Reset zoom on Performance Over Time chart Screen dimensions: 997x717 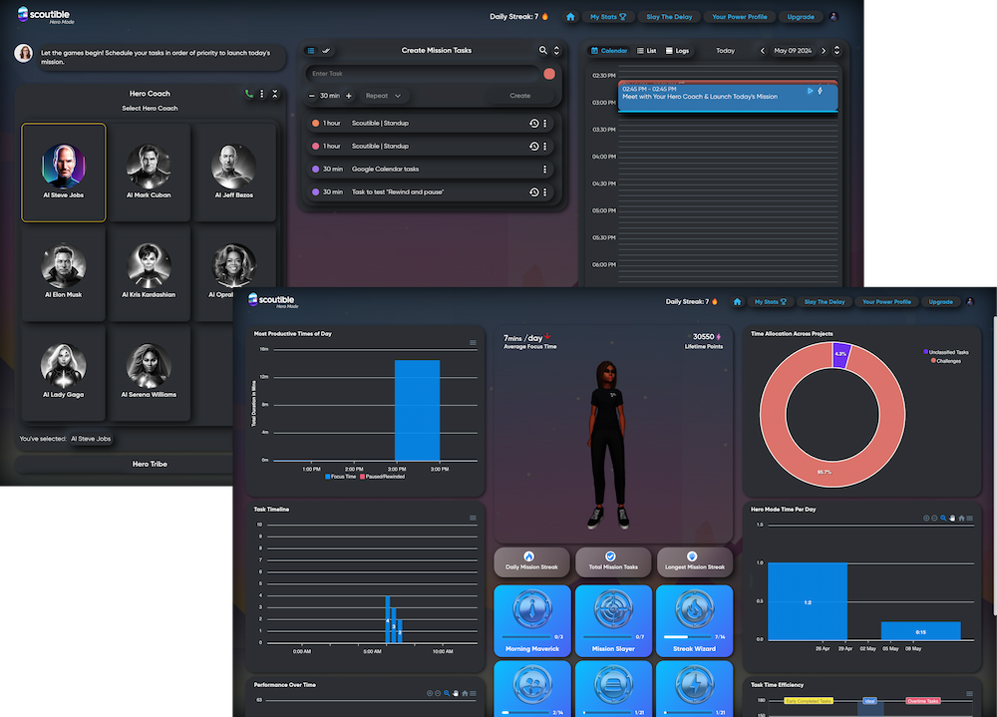pyautogui.click(x=465, y=693)
